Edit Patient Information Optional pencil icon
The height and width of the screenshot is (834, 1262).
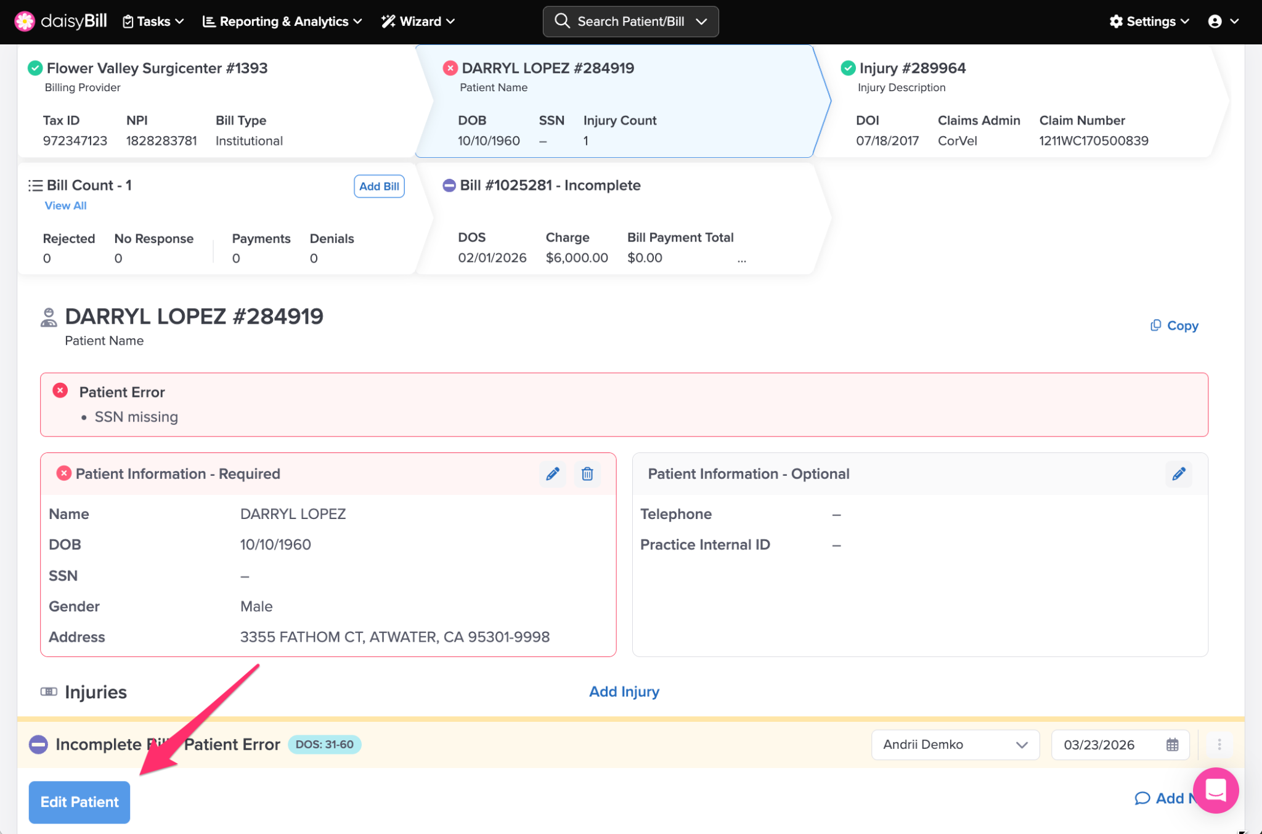click(1178, 473)
